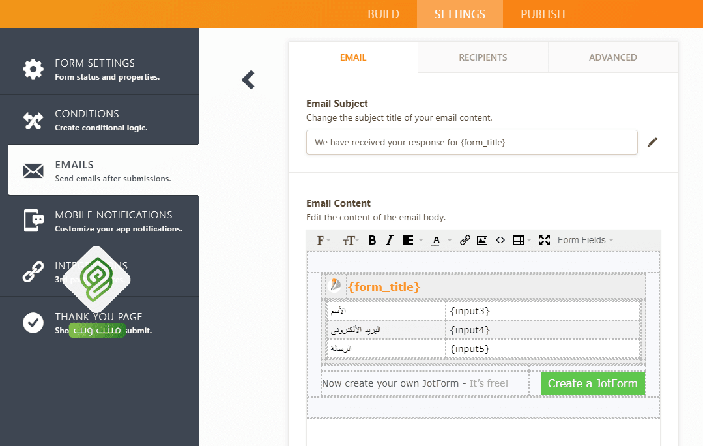
Task: Edit email subject with pencil icon
Action: coord(653,141)
